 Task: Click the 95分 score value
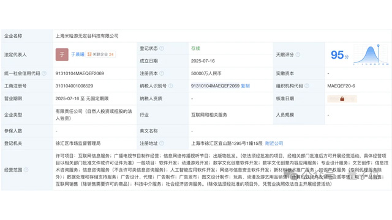pos(339,55)
